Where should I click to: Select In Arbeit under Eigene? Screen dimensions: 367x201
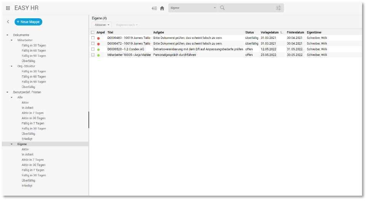coord(28,155)
